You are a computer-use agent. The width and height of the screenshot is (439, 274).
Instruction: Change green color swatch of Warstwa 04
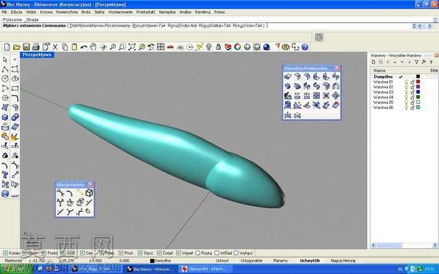coord(418,97)
